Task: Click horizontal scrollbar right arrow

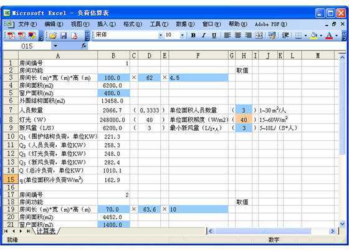Action: pos(332,231)
